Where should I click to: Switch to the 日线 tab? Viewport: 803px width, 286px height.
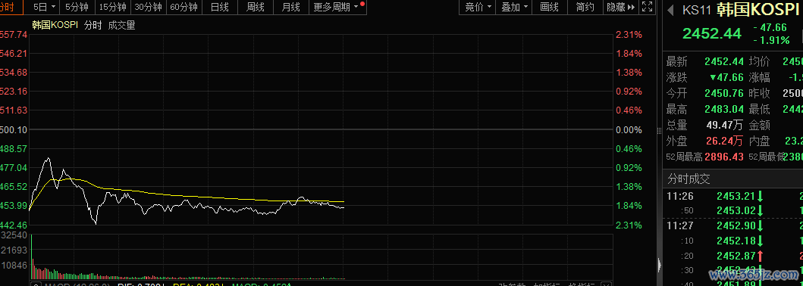pos(220,7)
